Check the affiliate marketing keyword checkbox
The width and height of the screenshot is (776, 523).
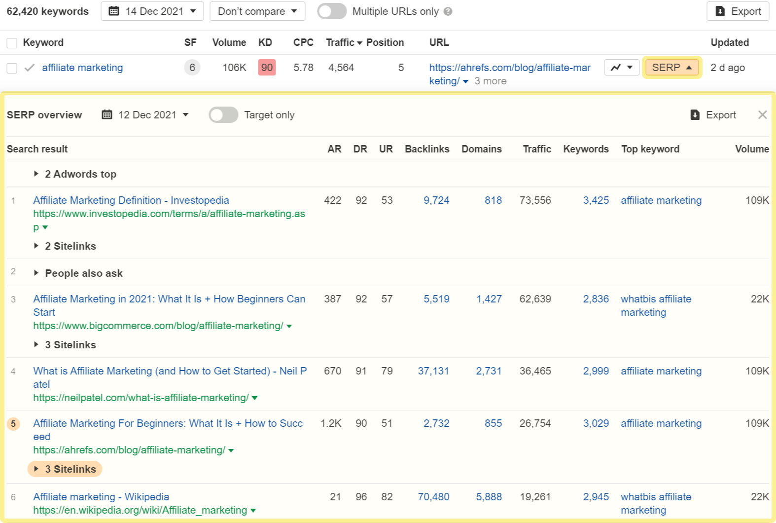pyautogui.click(x=12, y=68)
